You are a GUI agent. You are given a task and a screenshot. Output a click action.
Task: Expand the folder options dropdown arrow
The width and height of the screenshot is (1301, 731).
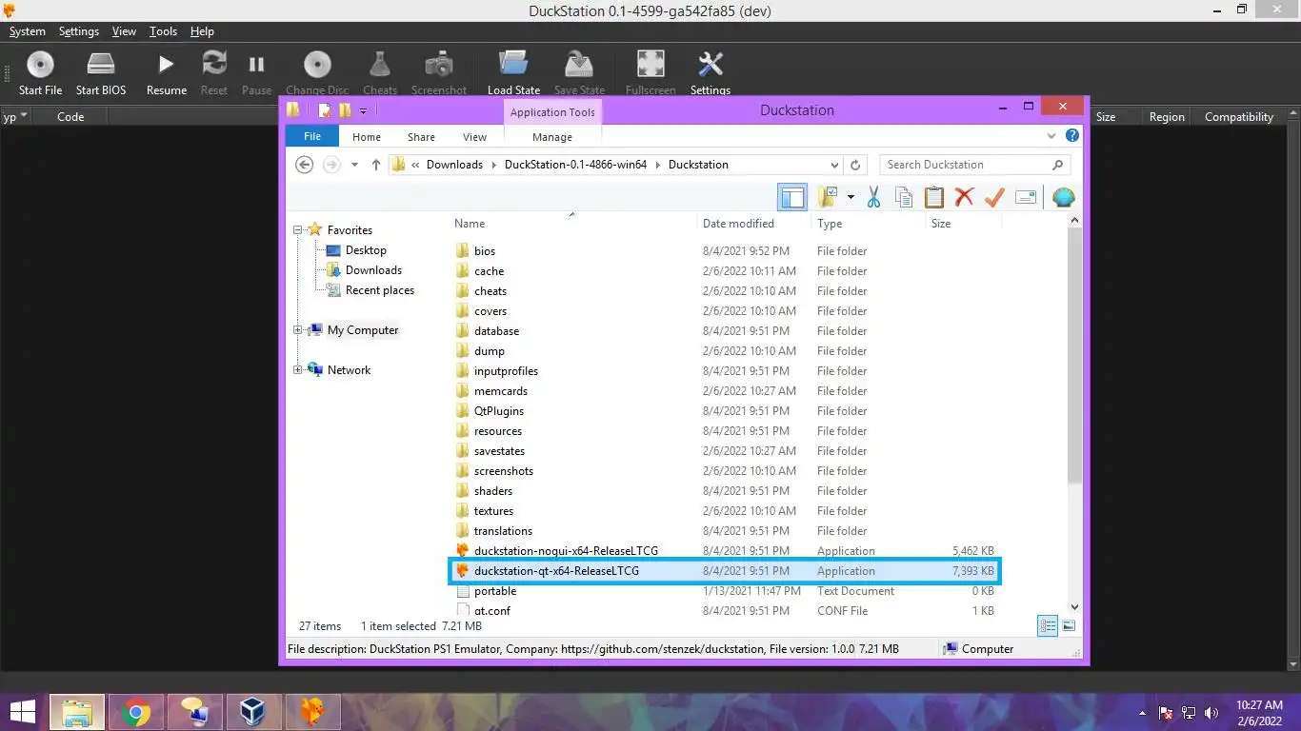coord(851,197)
